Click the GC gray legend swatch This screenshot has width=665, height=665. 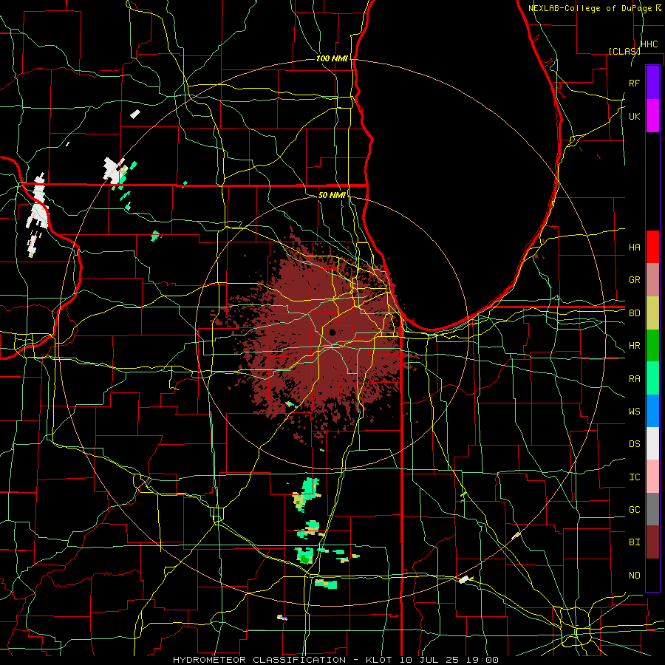click(x=652, y=509)
